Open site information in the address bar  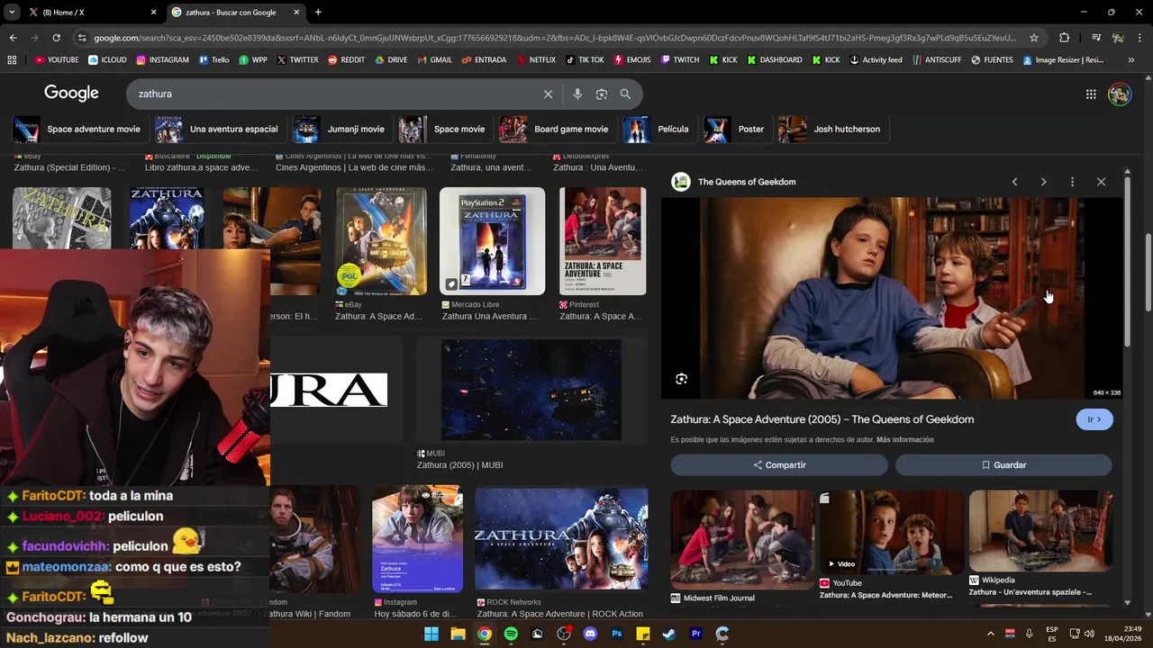coord(82,38)
